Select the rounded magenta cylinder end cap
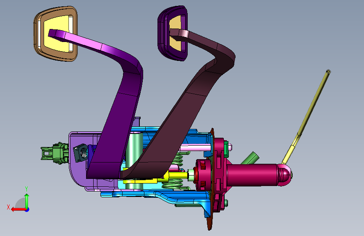364x236 pixels. click(x=285, y=175)
